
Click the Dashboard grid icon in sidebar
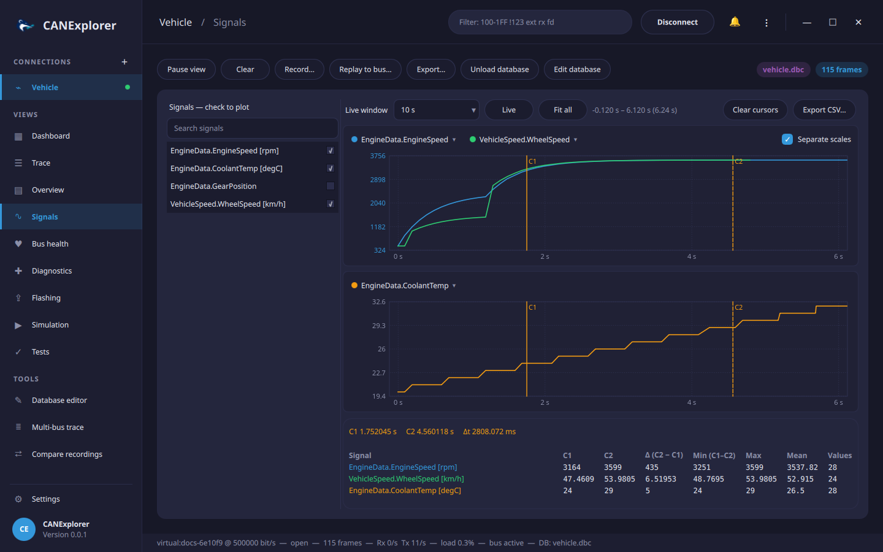pos(18,136)
